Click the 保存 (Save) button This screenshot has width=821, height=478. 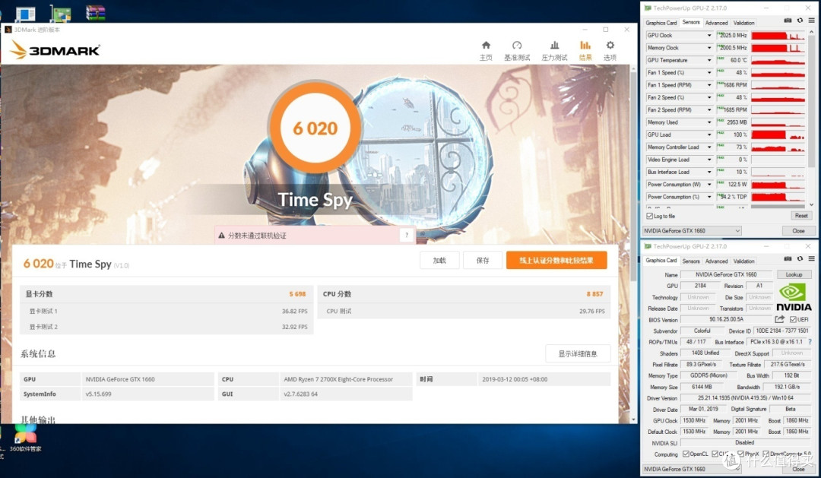click(x=482, y=260)
